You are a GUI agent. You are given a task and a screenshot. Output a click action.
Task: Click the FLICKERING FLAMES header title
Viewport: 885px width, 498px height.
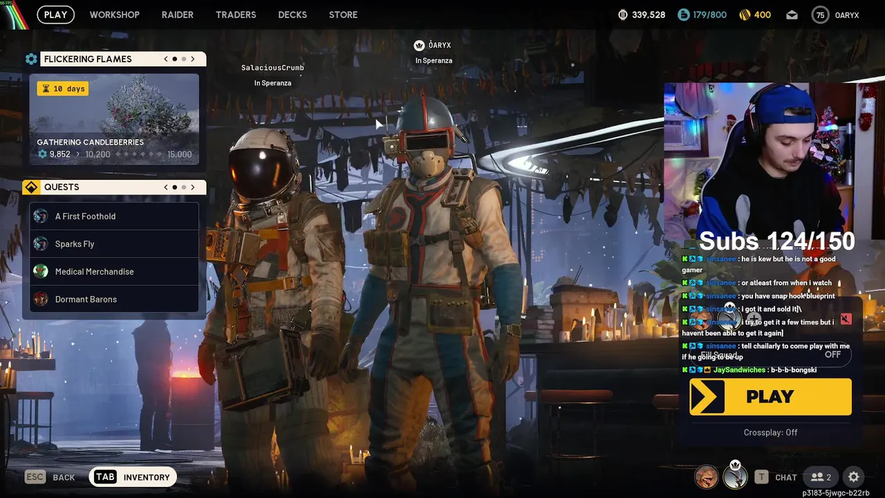88,59
